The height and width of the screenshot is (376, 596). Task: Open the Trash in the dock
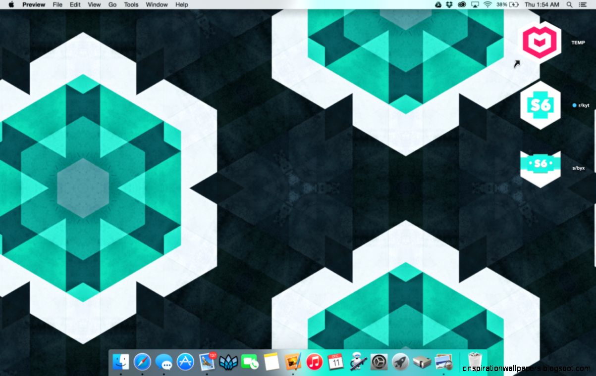pos(475,362)
